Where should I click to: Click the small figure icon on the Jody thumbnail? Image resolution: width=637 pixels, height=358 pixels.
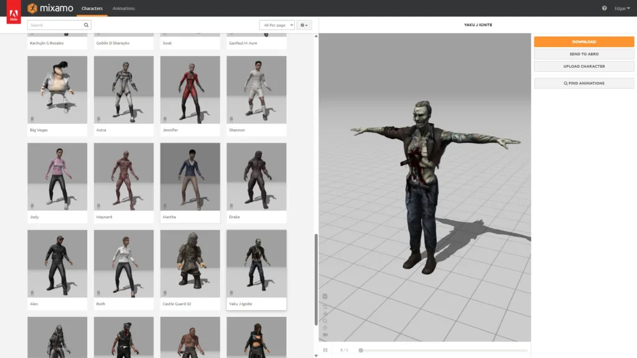[32, 206]
